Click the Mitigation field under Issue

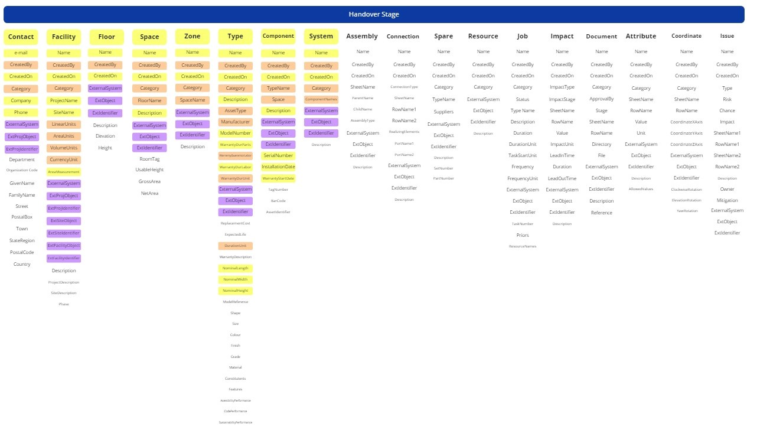(x=727, y=200)
